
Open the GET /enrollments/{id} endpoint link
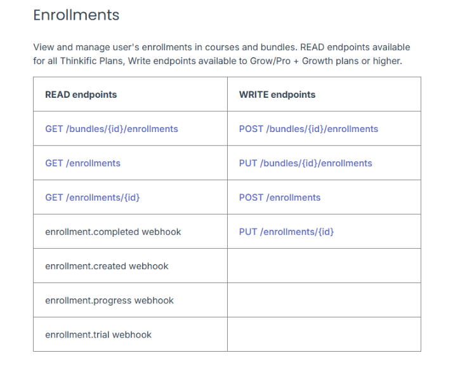[x=93, y=197]
